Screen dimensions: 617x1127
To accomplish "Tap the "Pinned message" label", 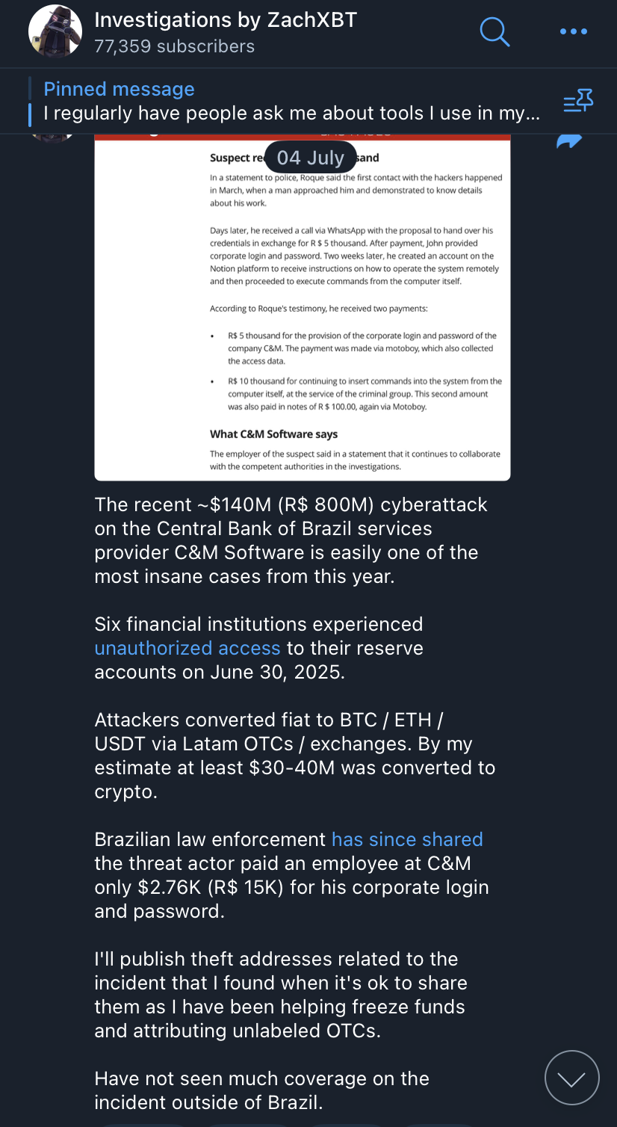I will click(119, 89).
